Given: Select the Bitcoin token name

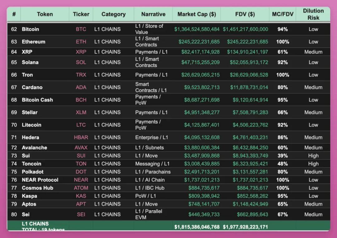Looking at the screenshot, I should point(31,29).
